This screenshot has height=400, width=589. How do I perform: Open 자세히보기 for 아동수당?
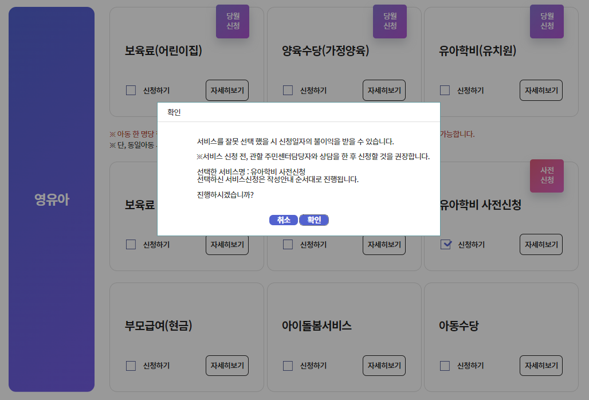point(540,365)
